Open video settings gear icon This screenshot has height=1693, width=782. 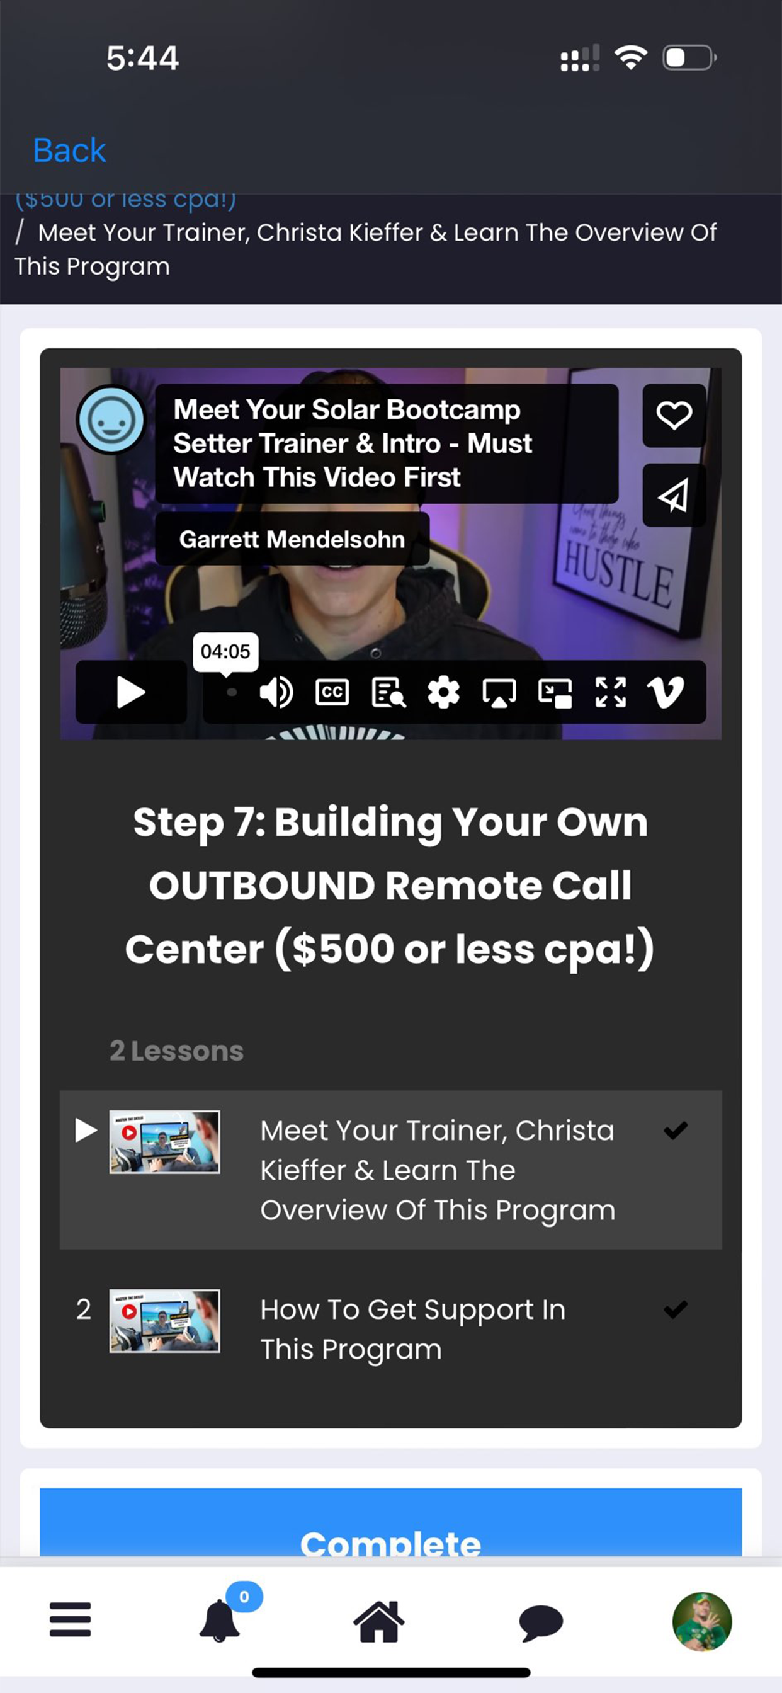tap(443, 692)
